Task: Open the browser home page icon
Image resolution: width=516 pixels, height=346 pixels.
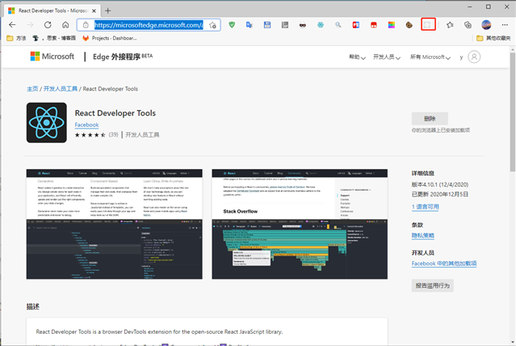Action: (x=65, y=25)
